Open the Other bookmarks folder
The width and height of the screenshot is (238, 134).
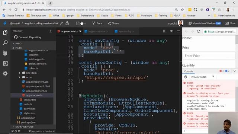click(225, 16)
